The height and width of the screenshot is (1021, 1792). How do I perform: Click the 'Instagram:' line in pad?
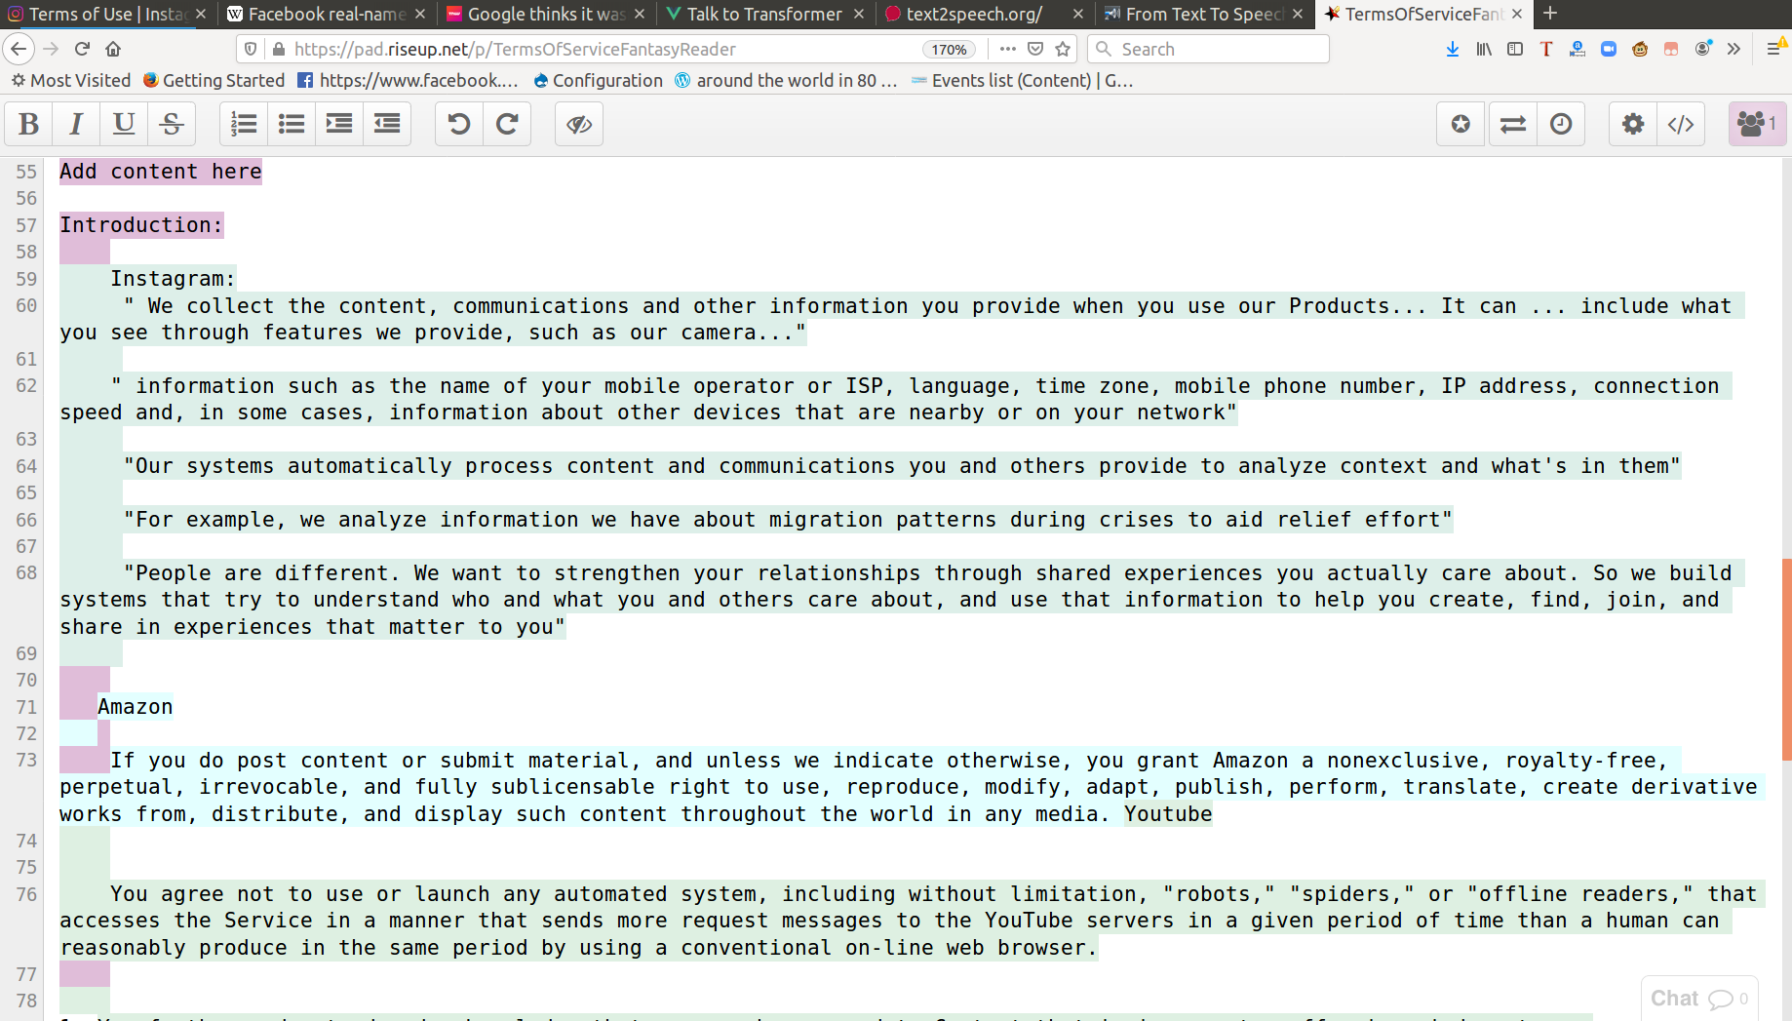tap(173, 279)
